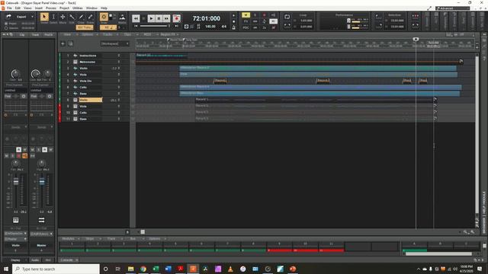Select the Viola Div track
Image resolution: width=488 pixels, height=274 pixels.
tap(85, 81)
